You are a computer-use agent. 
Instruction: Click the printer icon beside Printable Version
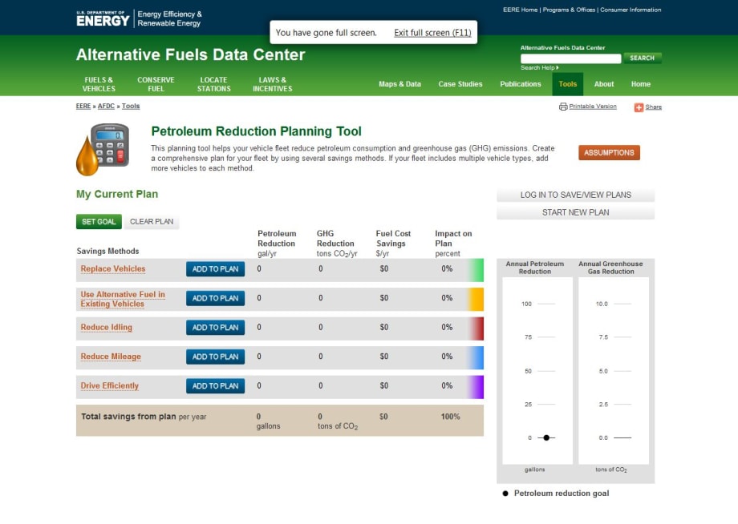pyautogui.click(x=563, y=107)
